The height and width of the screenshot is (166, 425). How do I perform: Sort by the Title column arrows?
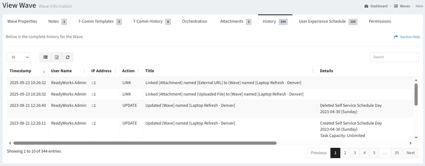[x=313, y=71]
